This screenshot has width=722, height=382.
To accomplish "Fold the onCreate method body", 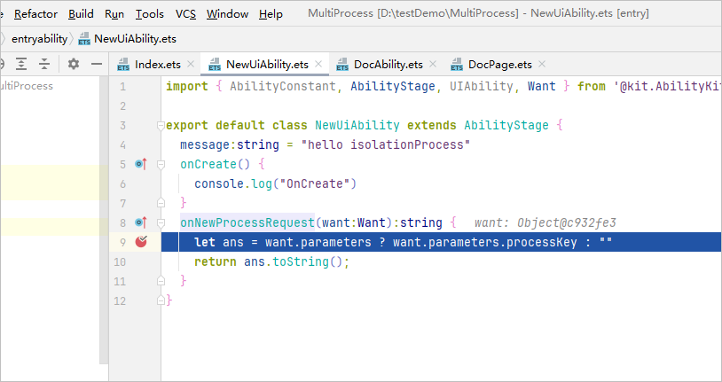I will [x=161, y=165].
